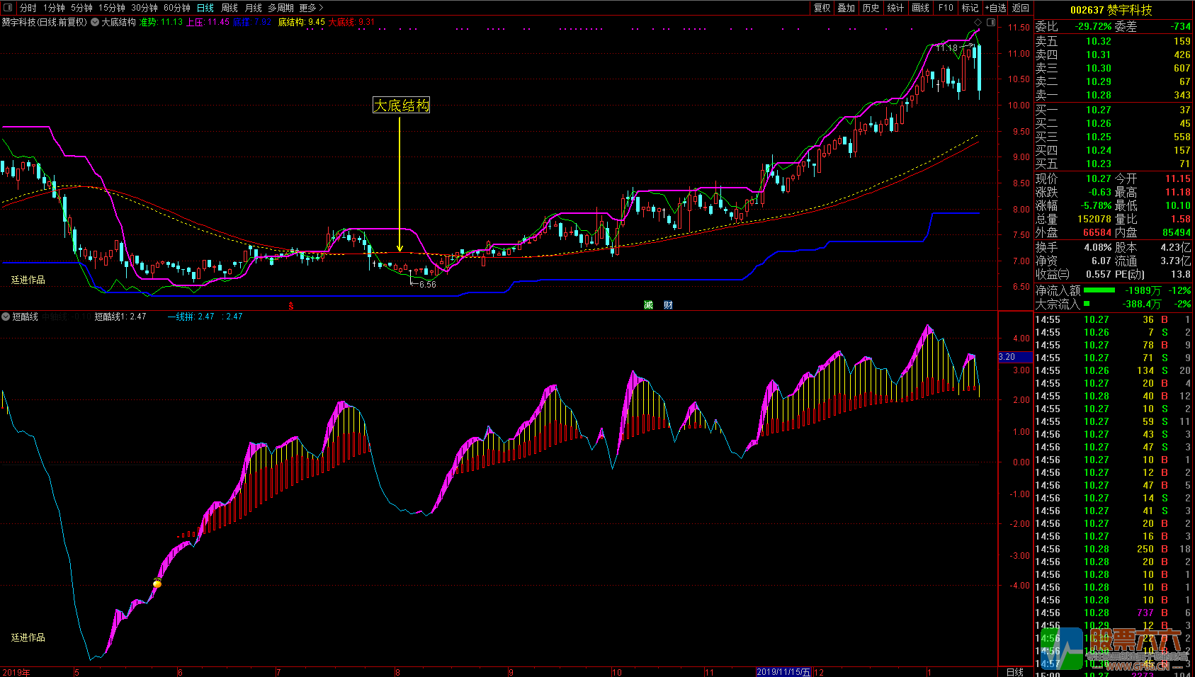1195x677 pixels.
Task: Click the diamond marker icon above the chart
Action: pyautogui.click(x=978, y=23)
